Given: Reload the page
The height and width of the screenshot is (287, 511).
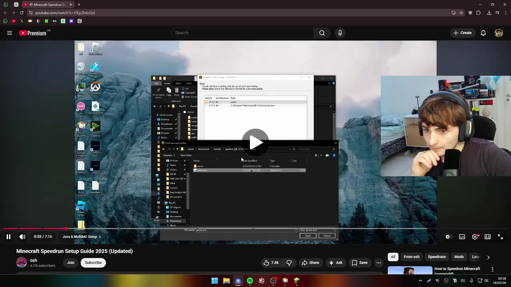Looking at the screenshot, I should tap(22, 13).
